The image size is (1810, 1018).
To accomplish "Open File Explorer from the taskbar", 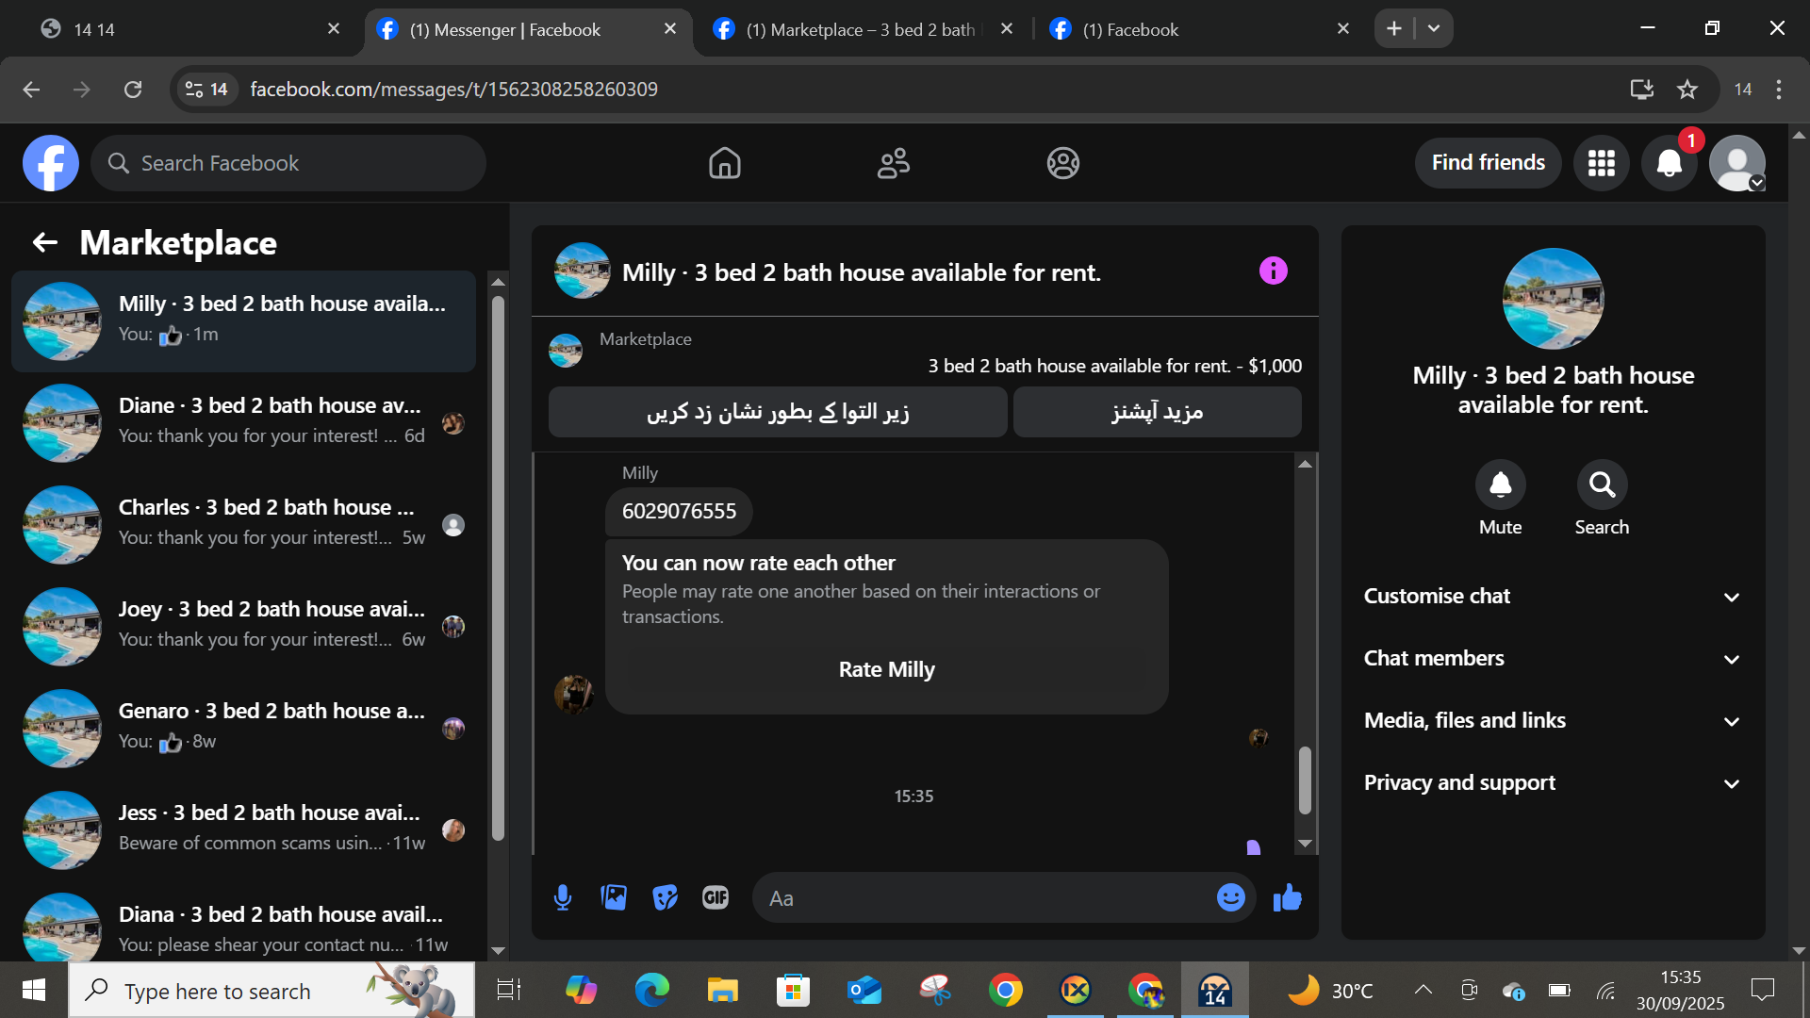I will point(722,990).
